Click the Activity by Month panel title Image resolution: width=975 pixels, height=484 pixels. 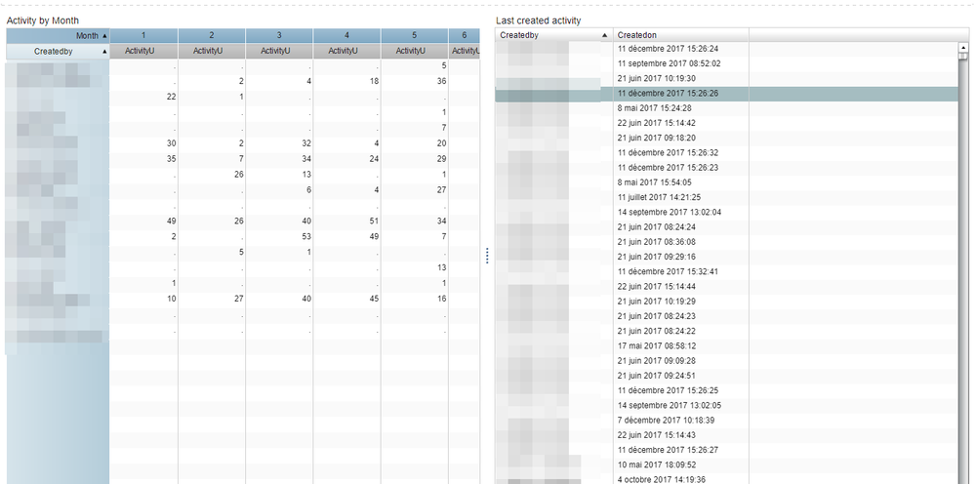[43, 20]
